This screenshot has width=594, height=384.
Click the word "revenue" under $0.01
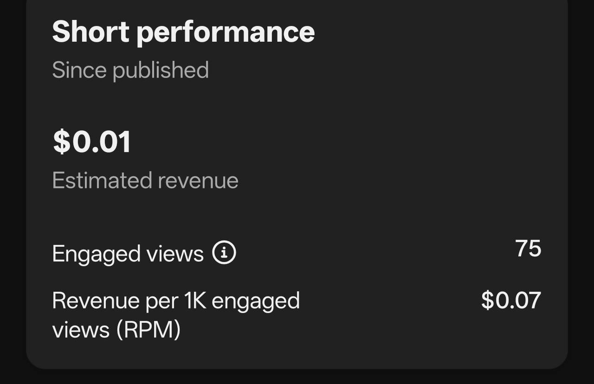pos(198,181)
